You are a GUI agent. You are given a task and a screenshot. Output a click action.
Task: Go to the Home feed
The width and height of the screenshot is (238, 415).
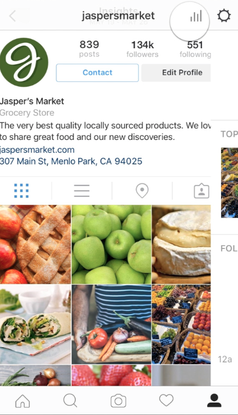click(23, 401)
